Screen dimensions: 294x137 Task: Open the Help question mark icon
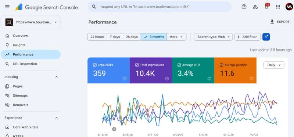pyautogui.click(x=244, y=7)
